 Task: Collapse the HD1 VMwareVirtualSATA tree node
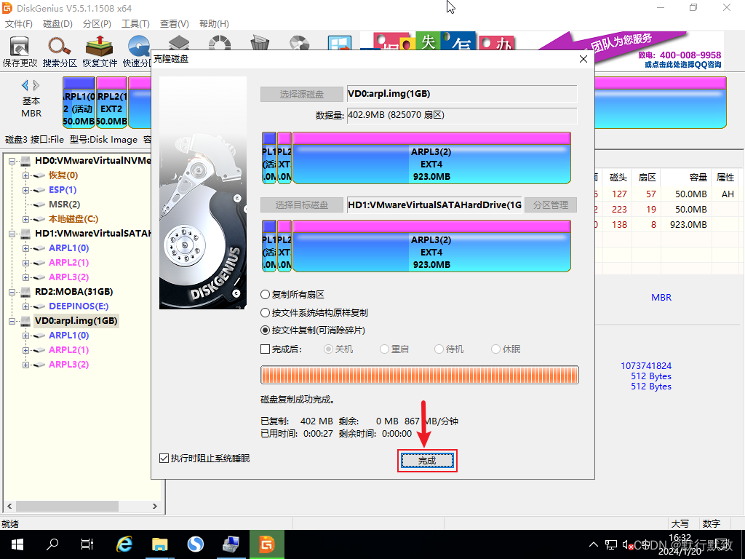click(12, 234)
